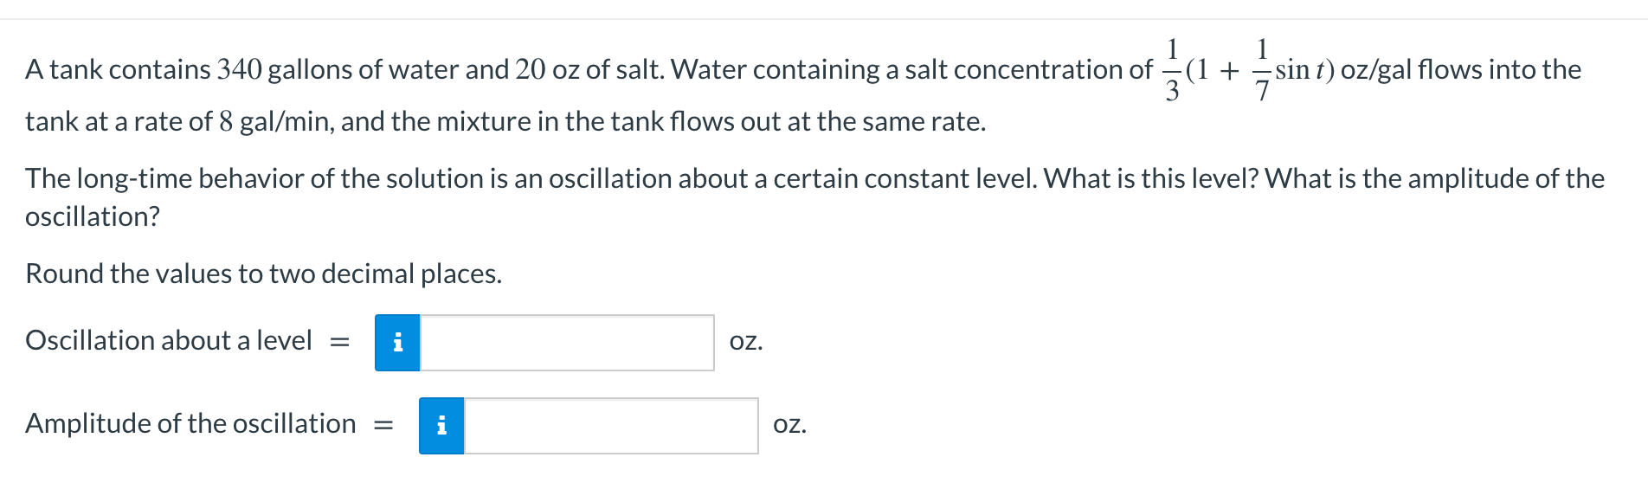Focus the Oscillation about a level input

pos(567,343)
